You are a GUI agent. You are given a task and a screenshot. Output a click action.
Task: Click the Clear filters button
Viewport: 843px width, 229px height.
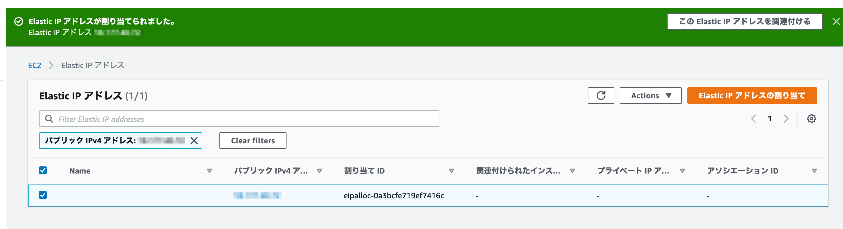253,141
